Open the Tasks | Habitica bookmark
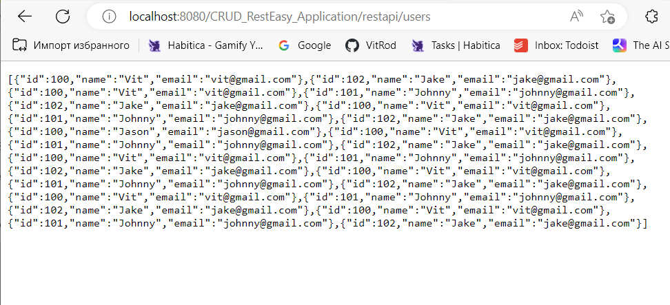The height and width of the screenshot is (305, 670). coord(456,45)
